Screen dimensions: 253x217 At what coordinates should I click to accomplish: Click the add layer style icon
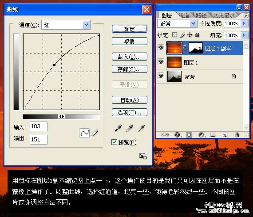[x=178, y=135]
